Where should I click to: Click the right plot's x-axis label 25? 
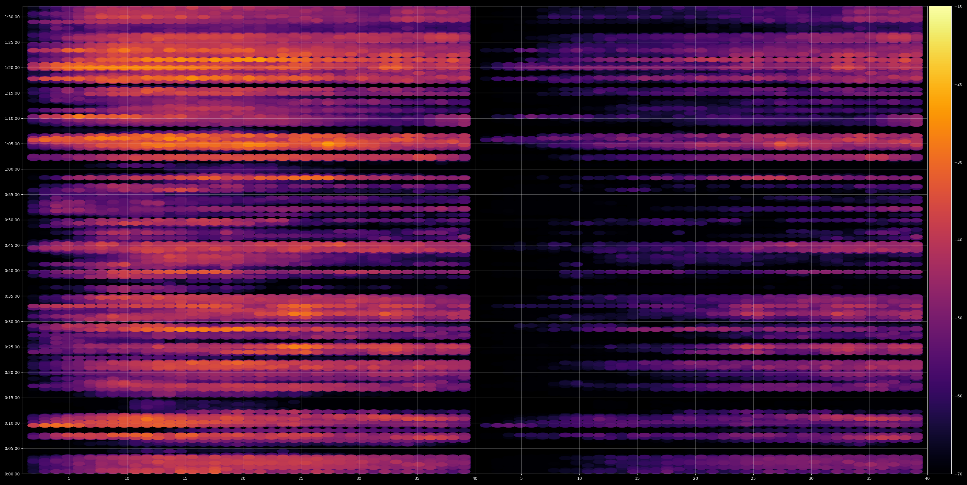tap(753, 479)
